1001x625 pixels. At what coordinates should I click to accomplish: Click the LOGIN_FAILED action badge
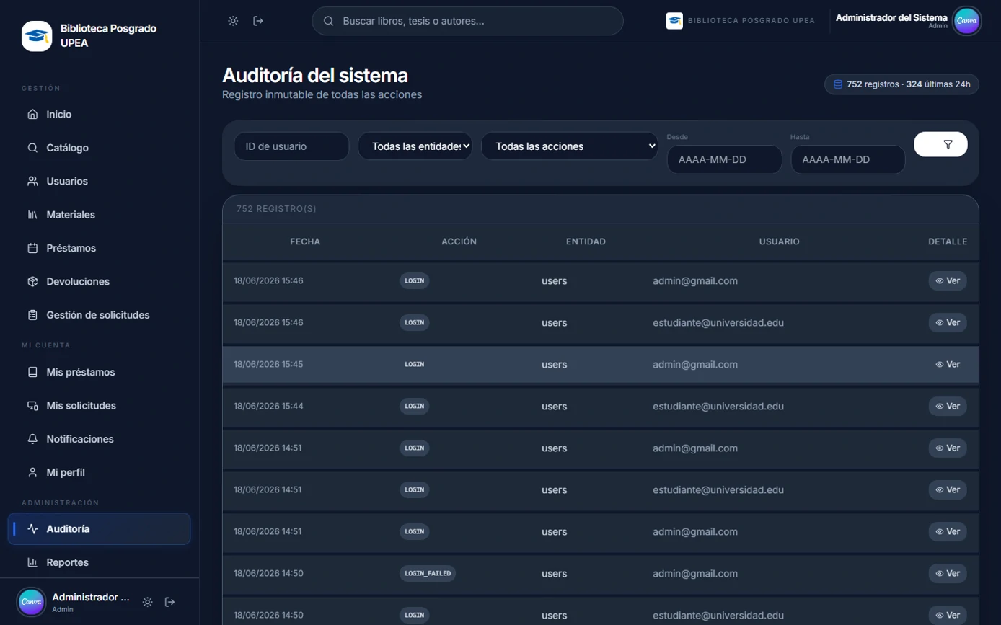pyautogui.click(x=428, y=574)
